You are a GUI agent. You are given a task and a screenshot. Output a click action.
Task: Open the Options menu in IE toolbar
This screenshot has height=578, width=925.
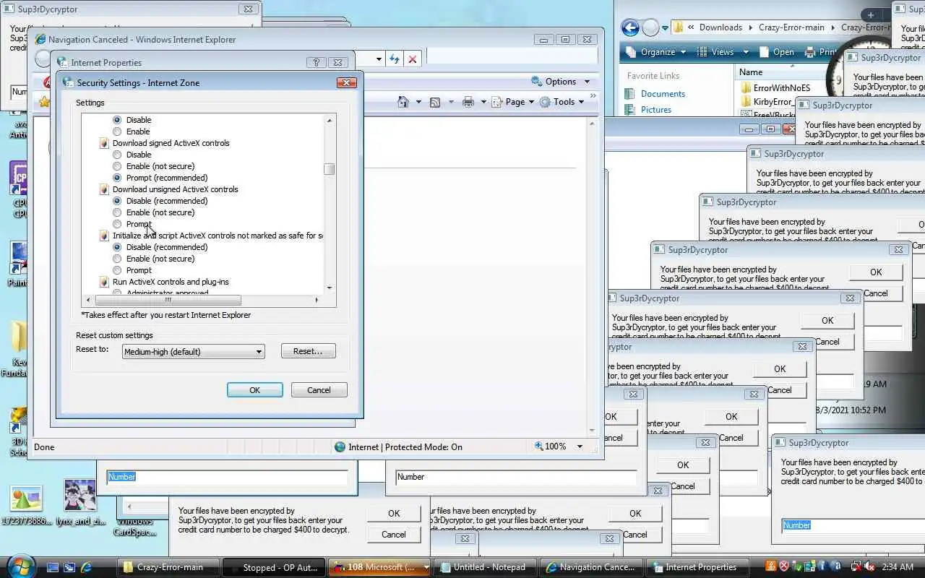561,82
